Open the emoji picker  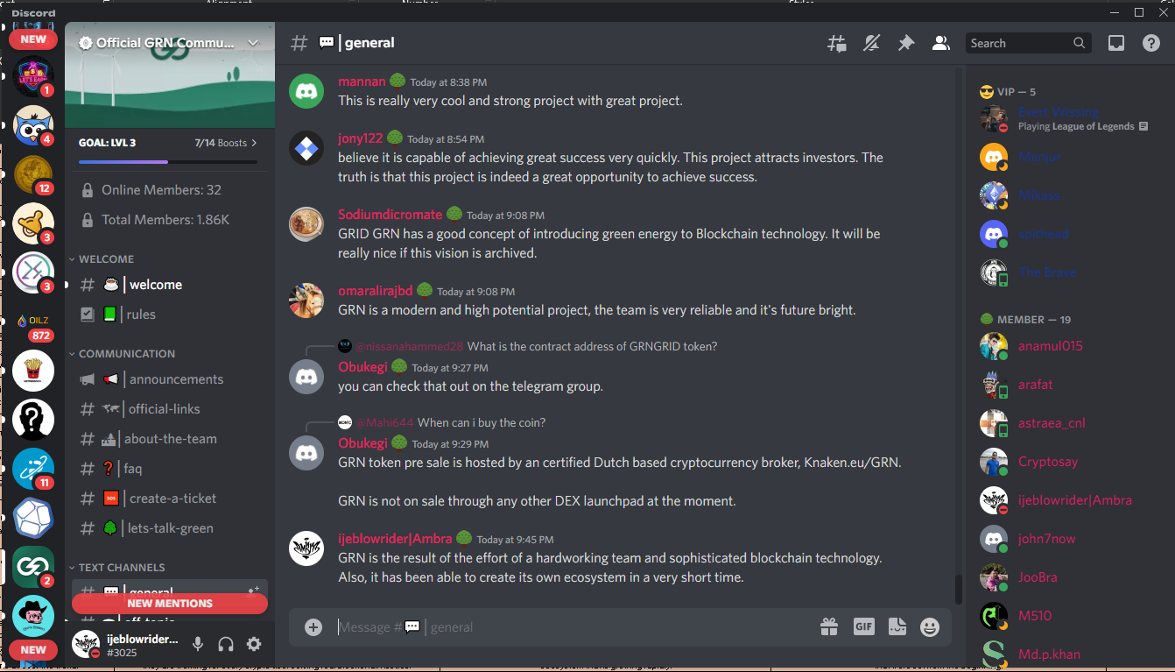(930, 627)
